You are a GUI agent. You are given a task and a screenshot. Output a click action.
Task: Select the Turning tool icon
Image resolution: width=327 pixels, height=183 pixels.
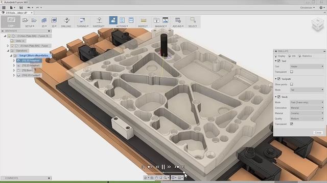[82, 20]
